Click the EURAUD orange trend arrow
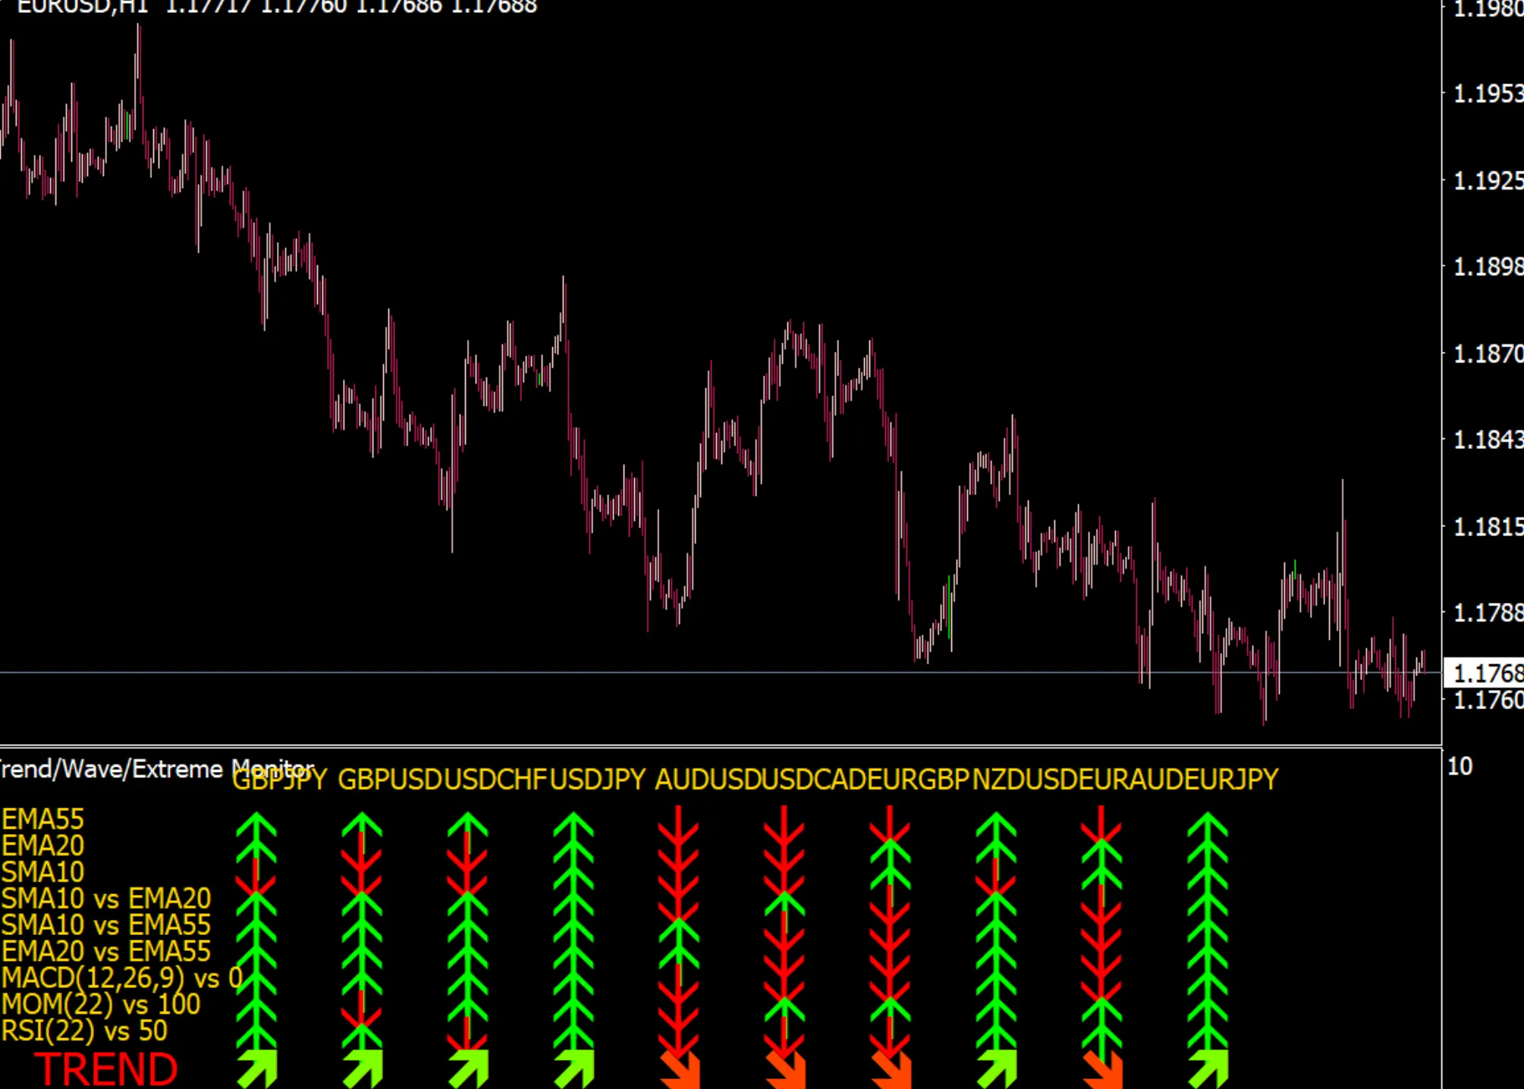 pos(1102,1069)
